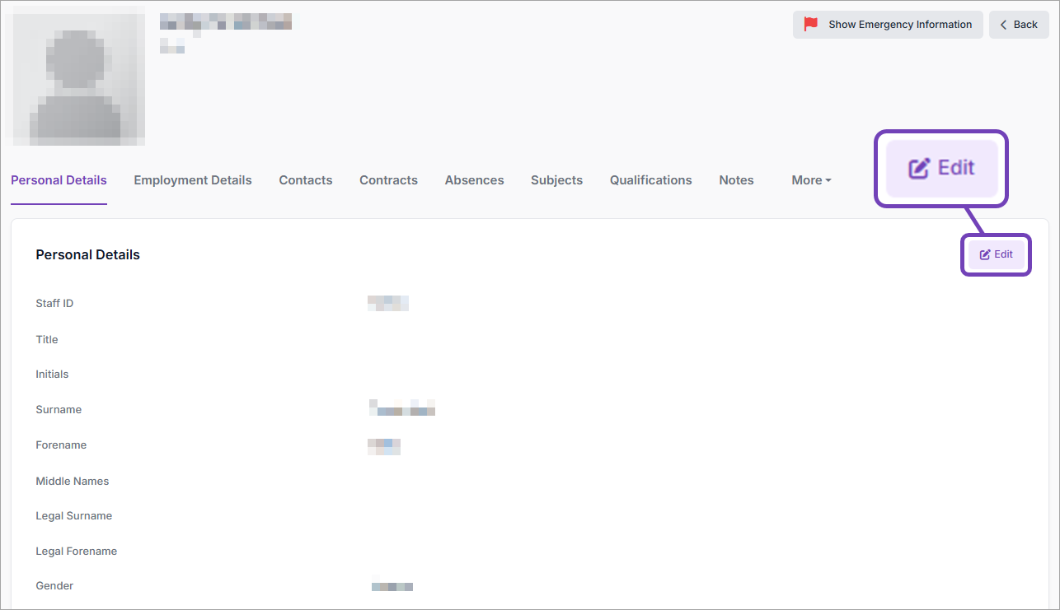Click the large pencil icon in the zoomed Edit callout

pyautogui.click(x=919, y=168)
